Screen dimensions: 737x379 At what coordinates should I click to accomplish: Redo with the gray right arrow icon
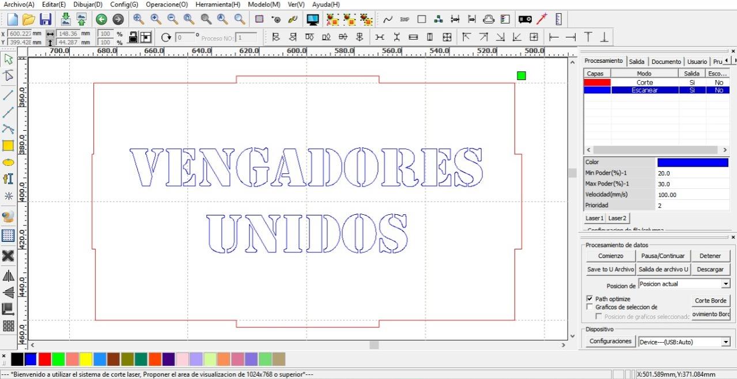tap(118, 20)
